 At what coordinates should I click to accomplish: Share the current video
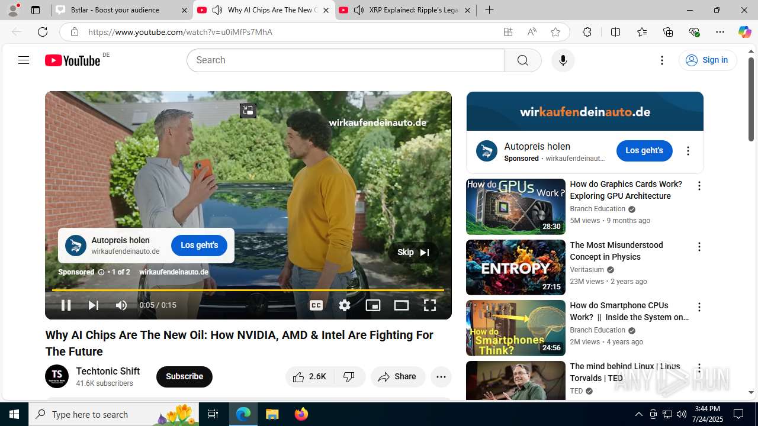(398, 377)
